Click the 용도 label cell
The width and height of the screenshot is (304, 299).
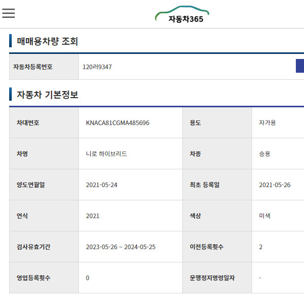tap(217, 123)
